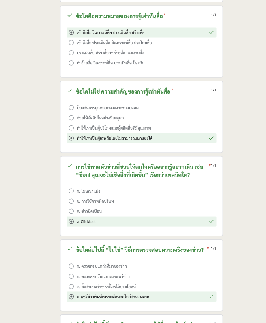Click the checkmark at the end of "ง. แชร์ข่าวทันที" row
266x323 pixels.
click(x=211, y=297)
